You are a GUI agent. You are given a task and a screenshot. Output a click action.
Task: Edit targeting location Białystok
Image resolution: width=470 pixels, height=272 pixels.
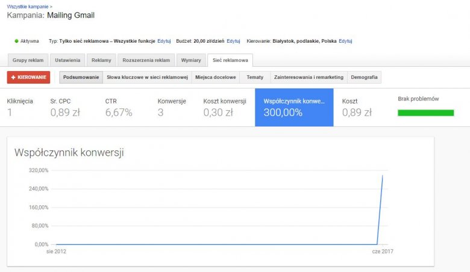pyautogui.click(x=345, y=41)
